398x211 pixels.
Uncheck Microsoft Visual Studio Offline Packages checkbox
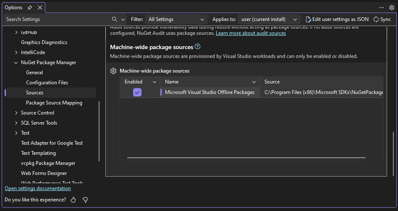point(137,92)
